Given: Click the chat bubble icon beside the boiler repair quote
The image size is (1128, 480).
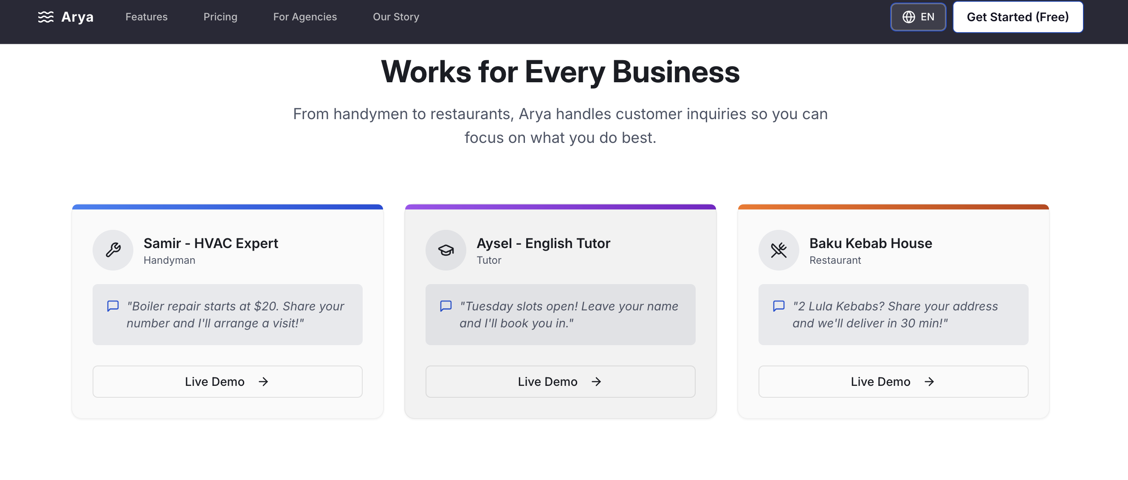Looking at the screenshot, I should pyautogui.click(x=113, y=306).
